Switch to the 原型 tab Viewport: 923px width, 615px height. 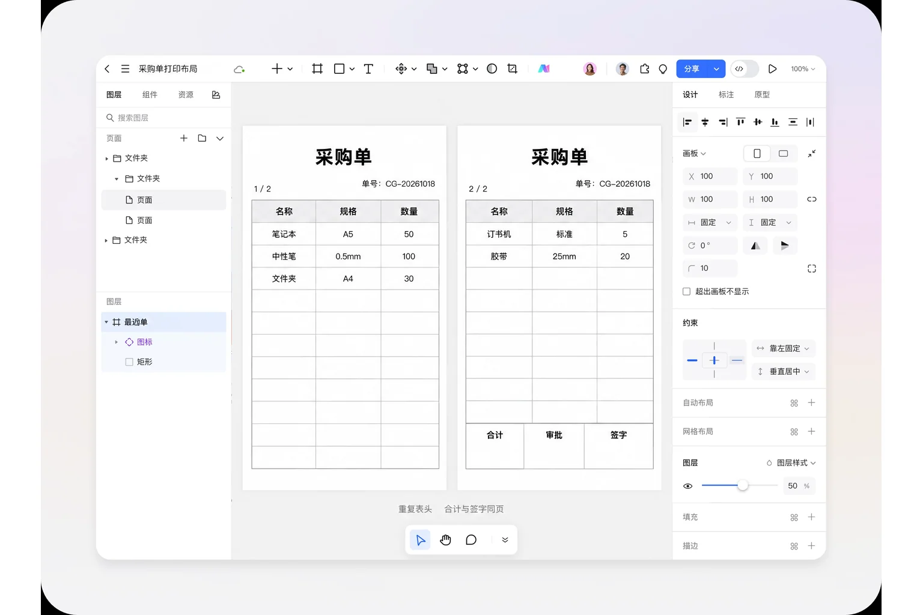tap(762, 95)
